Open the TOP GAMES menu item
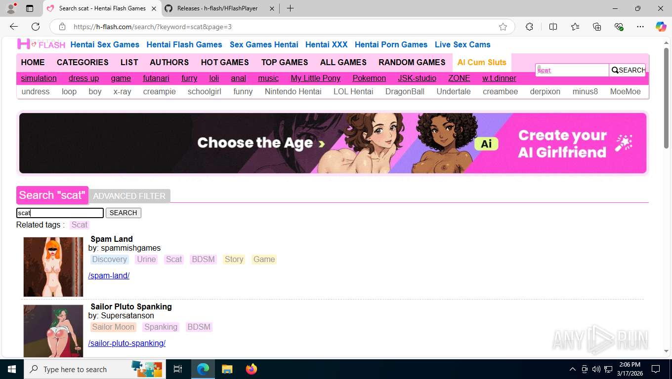 click(285, 62)
